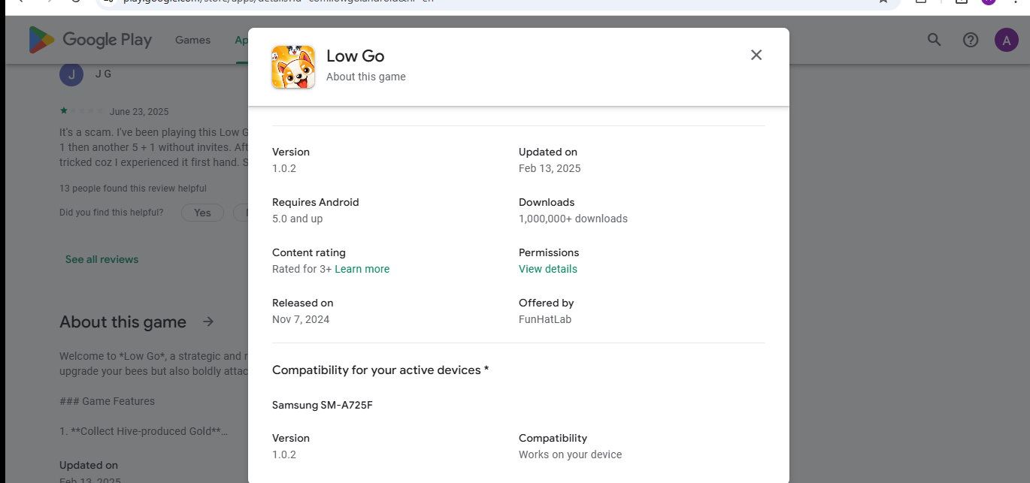Open the Help center question mark icon

[x=971, y=40]
